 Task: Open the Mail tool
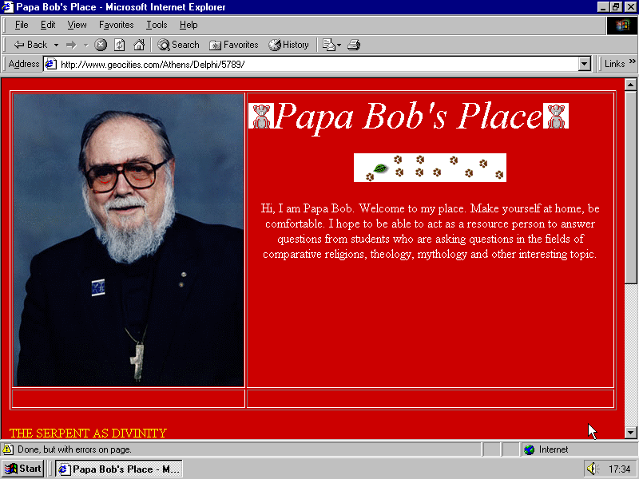329,45
